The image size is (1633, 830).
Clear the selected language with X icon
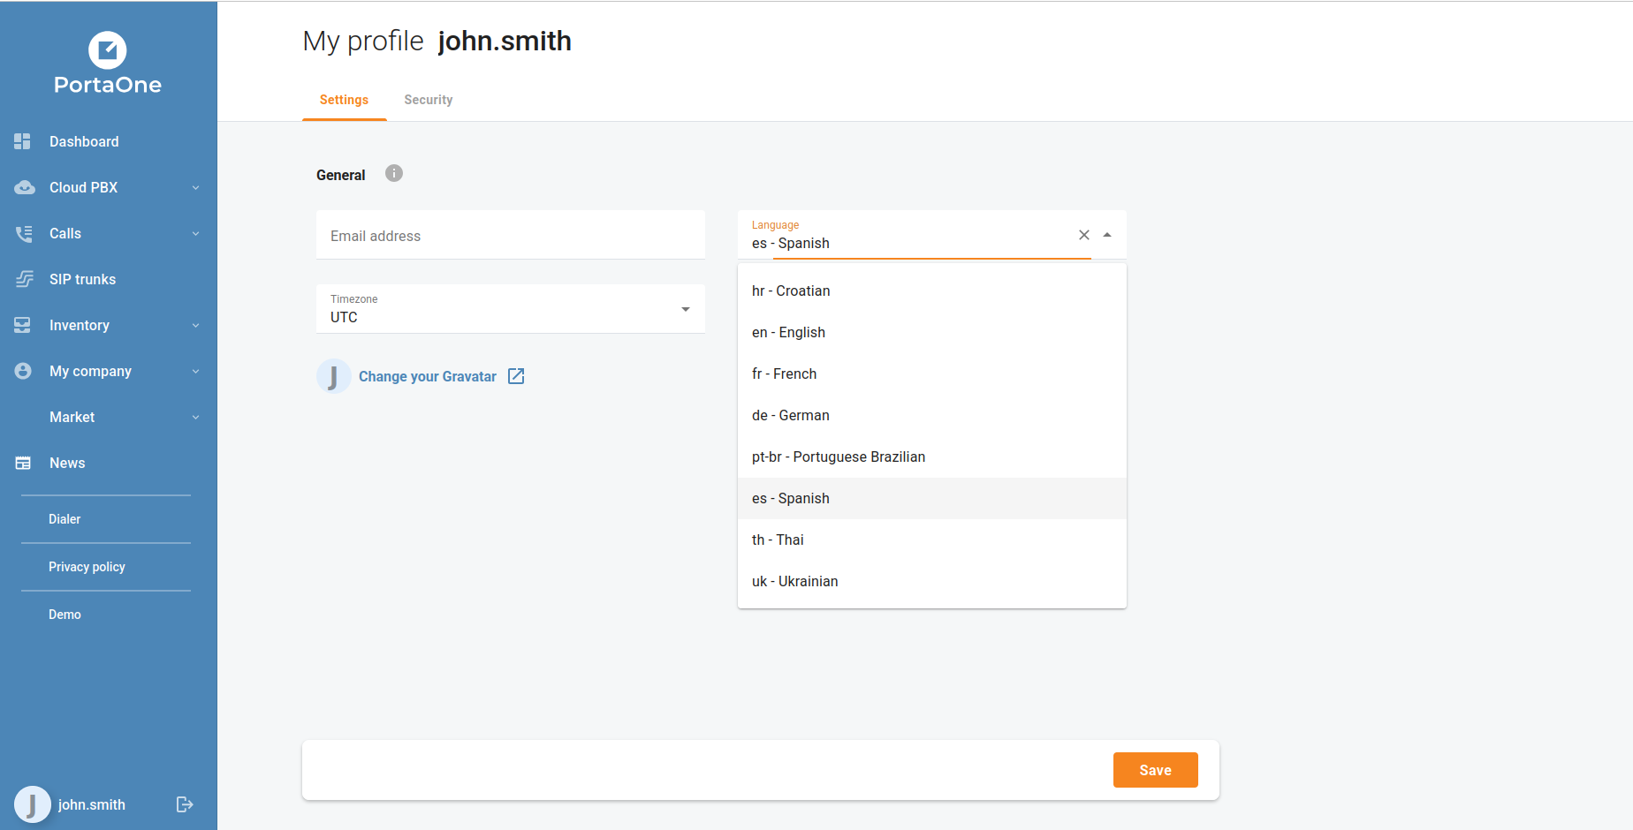click(x=1084, y=235)
